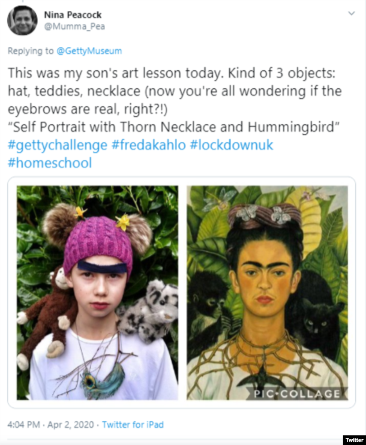The height and width of the screenshot is (445, 366).
Task: Follow the #fredakahlo hashtag
Action: (149, 145)
